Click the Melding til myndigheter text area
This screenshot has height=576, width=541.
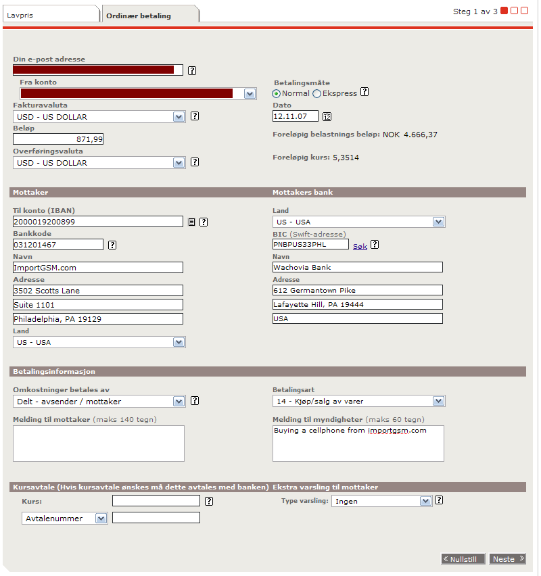click(358, 443)
